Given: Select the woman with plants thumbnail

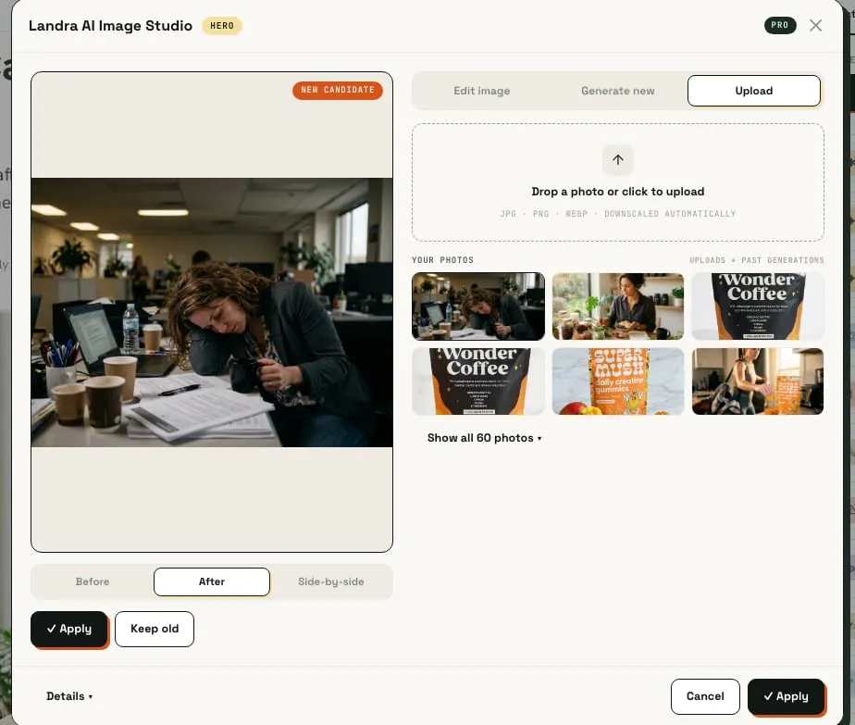Looking at the screenshot, I should coord(618,306).
